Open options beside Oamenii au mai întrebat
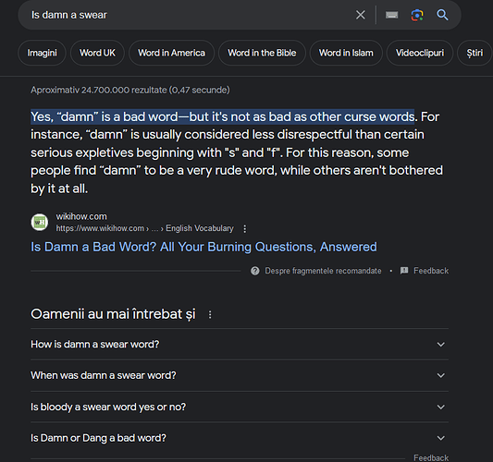 click(x=210, y=314)
